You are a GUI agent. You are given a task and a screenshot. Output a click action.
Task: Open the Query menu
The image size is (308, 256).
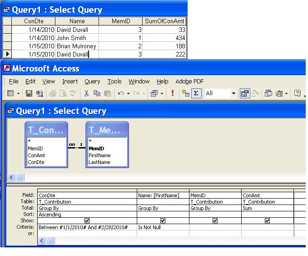(x=92, y=82)
